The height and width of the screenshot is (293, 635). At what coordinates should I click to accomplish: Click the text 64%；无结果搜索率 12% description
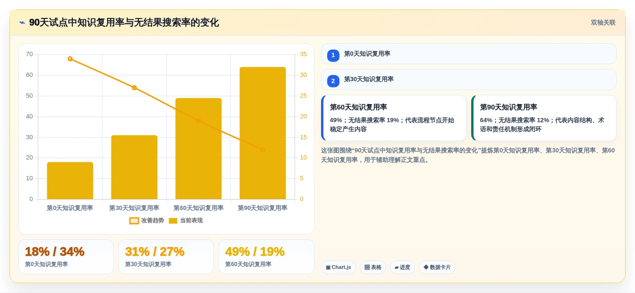pyautogui.click(x=542, y=125)
